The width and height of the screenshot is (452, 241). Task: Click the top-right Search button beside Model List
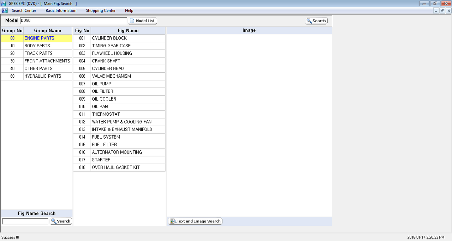316,21
